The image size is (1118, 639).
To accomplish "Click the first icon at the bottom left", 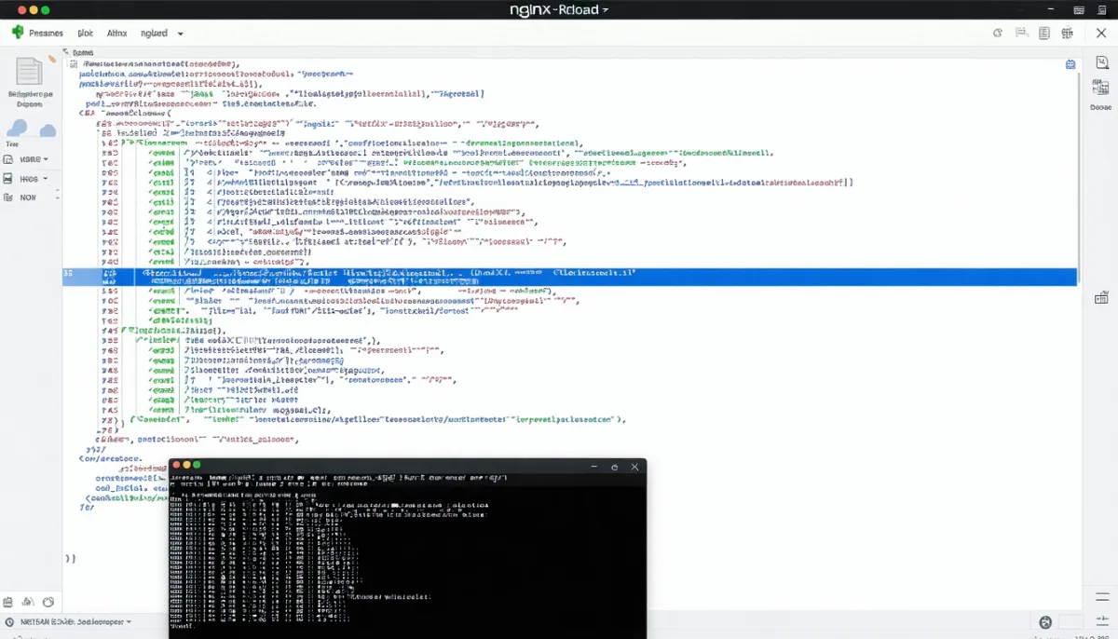I will (x=7, y=602).
